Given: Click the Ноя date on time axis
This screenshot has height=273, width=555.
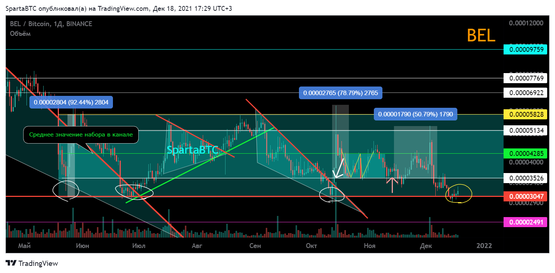Looking at the screenshot, I should (369, 246).
